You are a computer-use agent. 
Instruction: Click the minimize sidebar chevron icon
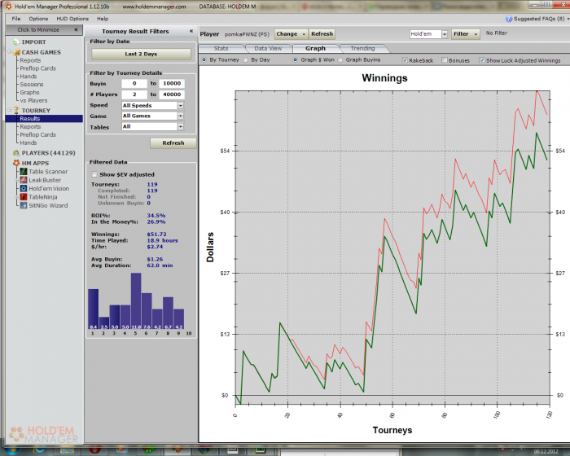pos(76,30)
